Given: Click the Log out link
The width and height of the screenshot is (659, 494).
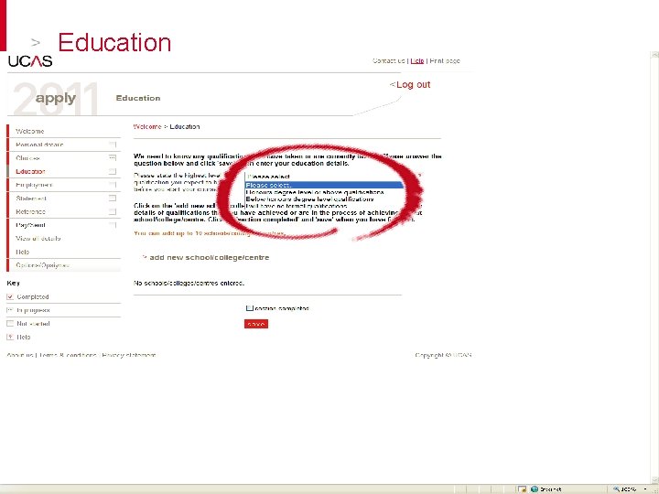Looking at the screenshot, I should (410, 84).
